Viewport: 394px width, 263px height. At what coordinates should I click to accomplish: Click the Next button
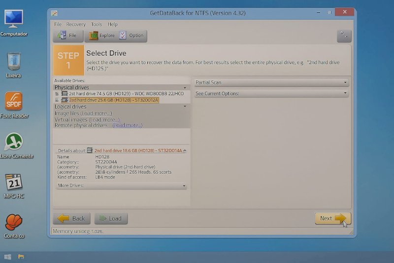332,218
